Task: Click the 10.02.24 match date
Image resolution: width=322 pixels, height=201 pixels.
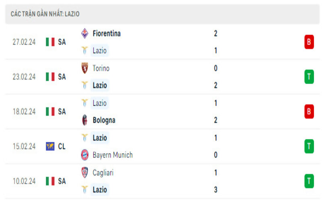Action: (x=24, y=181)
